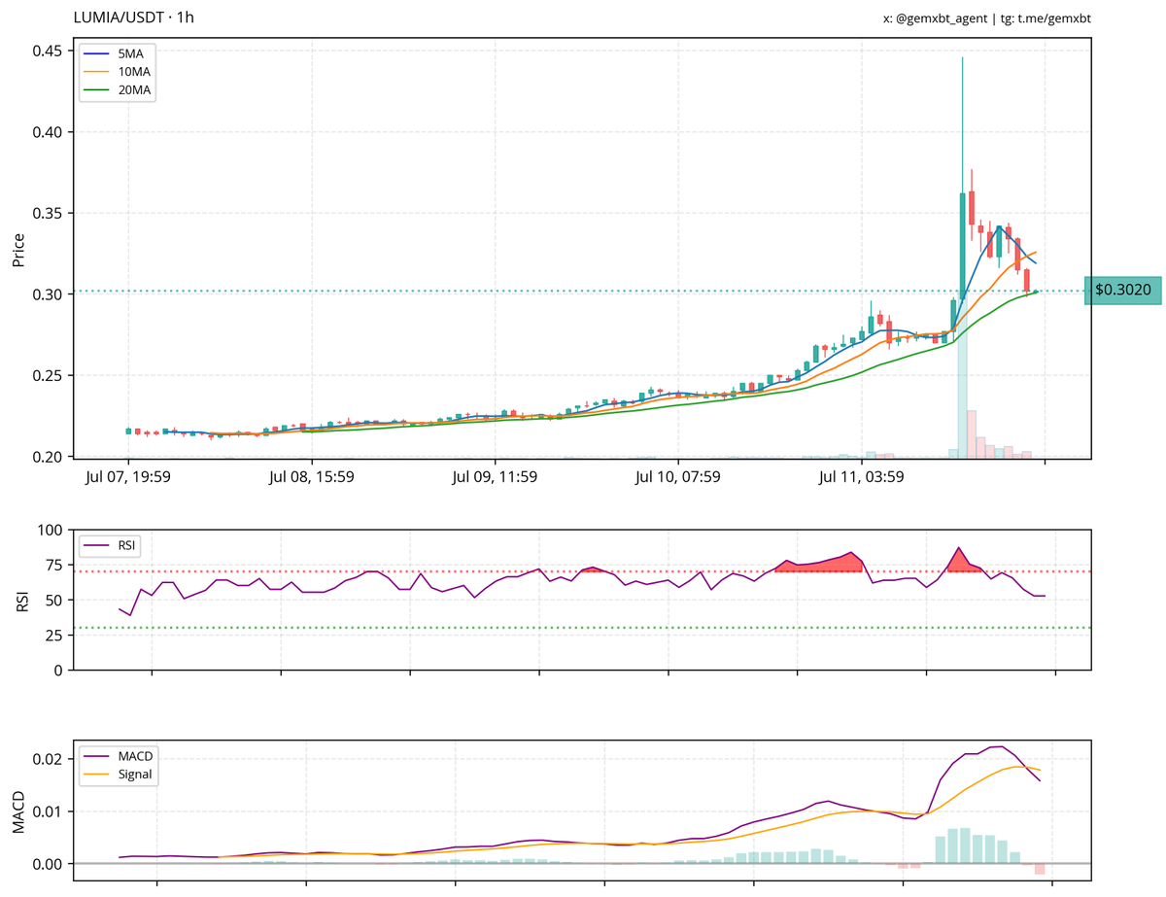The width and height of the screenshot is (1166, 897).
Task: Click the 20MA legend entry
Action: pyautogui.click(x=117, y=90)
